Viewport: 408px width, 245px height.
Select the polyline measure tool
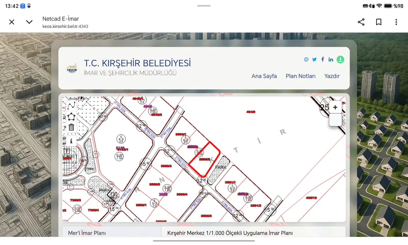coord(71,106)
